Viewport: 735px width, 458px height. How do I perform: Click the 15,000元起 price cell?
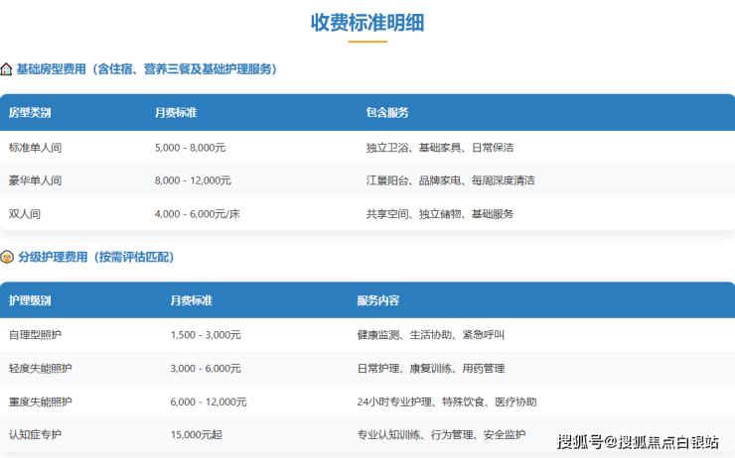[x=197, y=434]
